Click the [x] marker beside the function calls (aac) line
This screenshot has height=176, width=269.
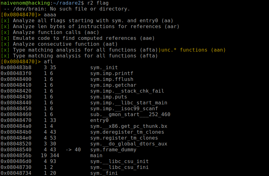5,32
